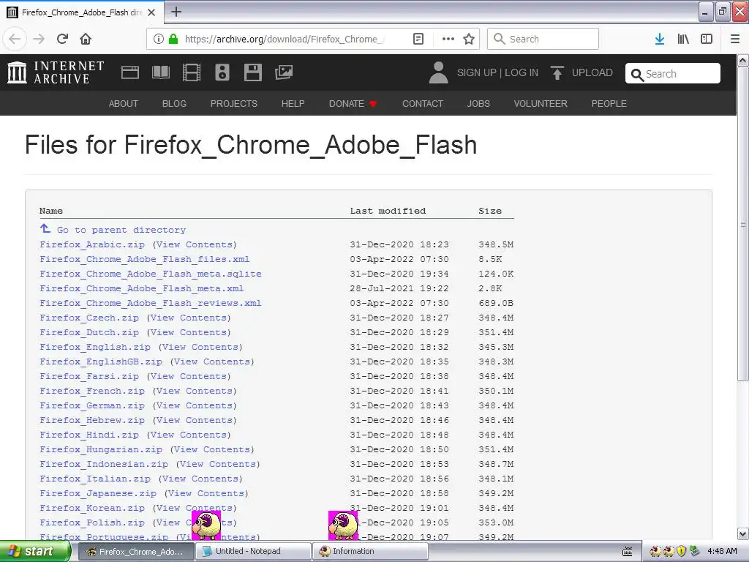
Task: Open the CONTACT navigation item
Action: (x=423, y=104)
